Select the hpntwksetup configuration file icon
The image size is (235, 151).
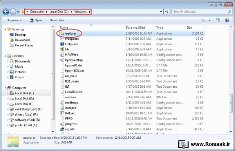(x=62, y=60)
